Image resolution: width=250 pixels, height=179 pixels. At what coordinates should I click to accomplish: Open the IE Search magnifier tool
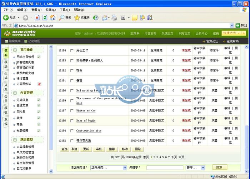pos(61,18)
